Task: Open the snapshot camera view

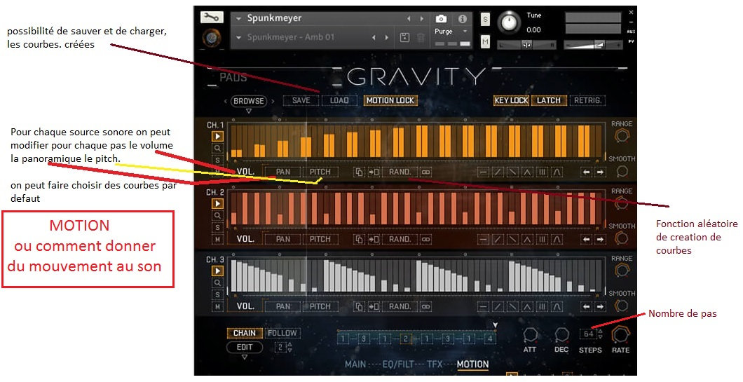Action: pos(441,18)
